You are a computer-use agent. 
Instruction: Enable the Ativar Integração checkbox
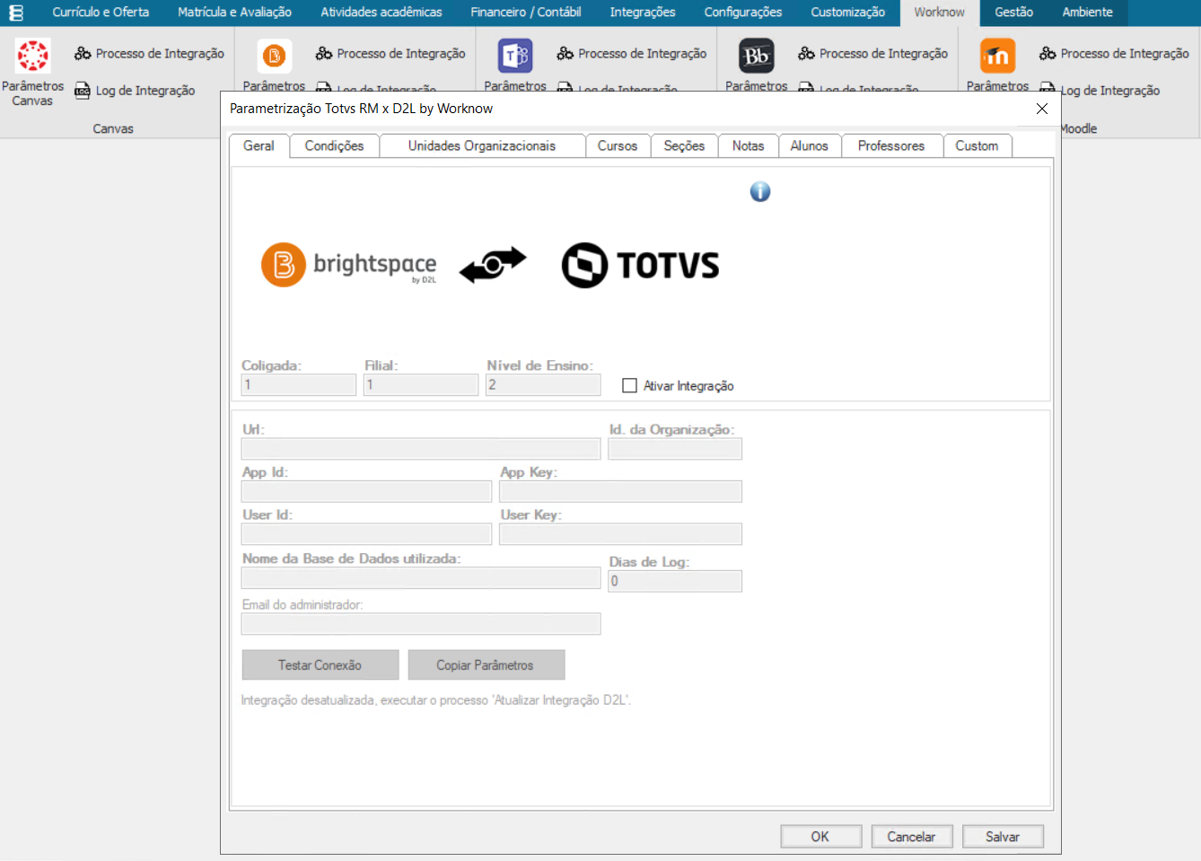[630, 386]
